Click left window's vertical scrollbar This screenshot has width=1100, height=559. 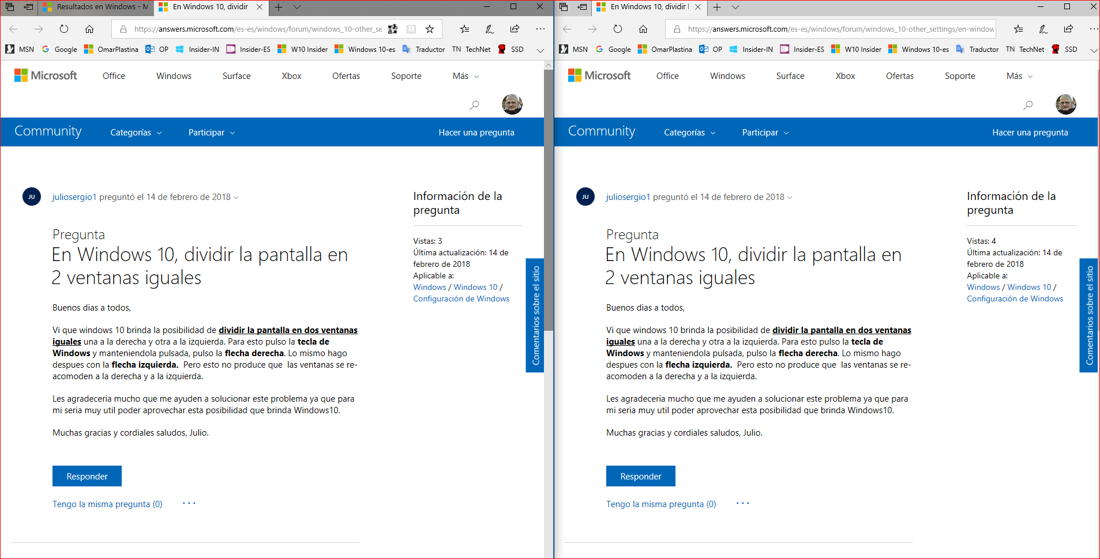pos(549,201)
